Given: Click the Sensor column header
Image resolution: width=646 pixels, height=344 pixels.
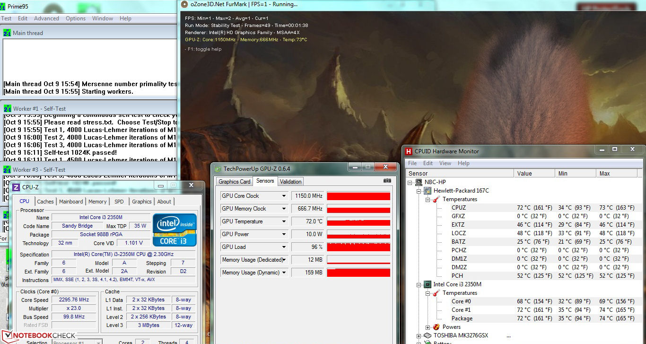Looking at the screenshot, I should (x=460, y=174).
